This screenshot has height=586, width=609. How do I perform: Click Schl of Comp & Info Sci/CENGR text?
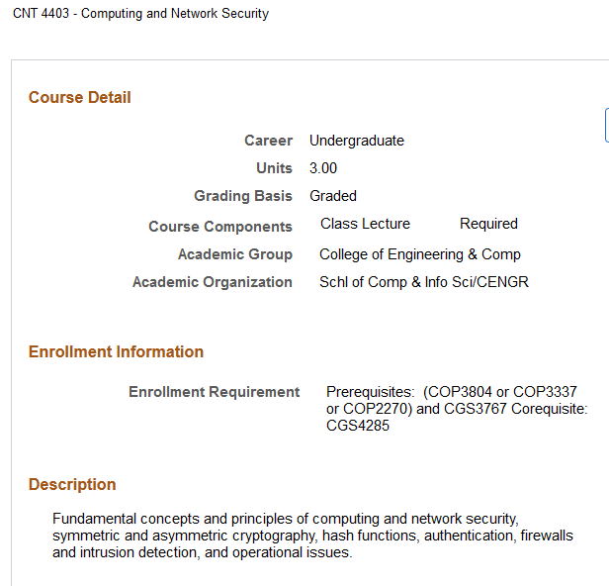pyautogui.click(x=424, y=282)
